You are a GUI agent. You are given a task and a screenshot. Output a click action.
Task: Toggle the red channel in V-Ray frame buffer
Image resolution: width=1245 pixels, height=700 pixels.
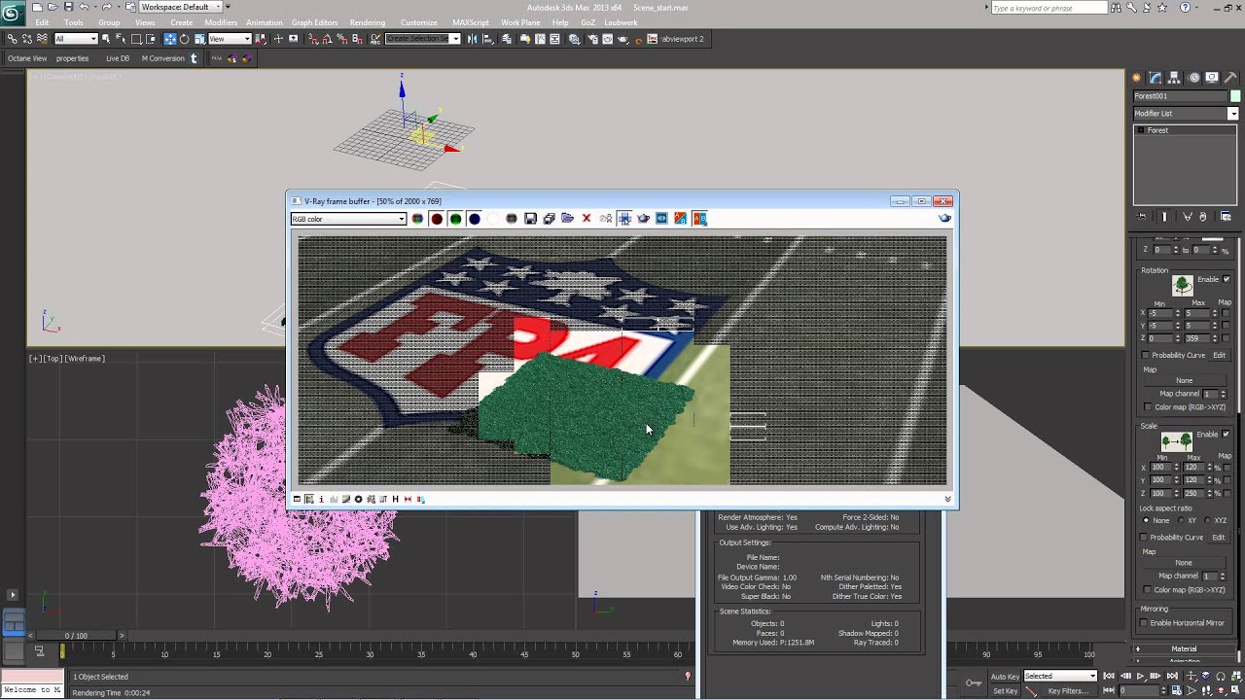[x=437, y=219]
